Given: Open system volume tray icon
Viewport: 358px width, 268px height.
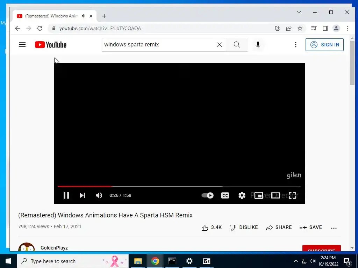Looking at the screenshot, I should (313, 261).
